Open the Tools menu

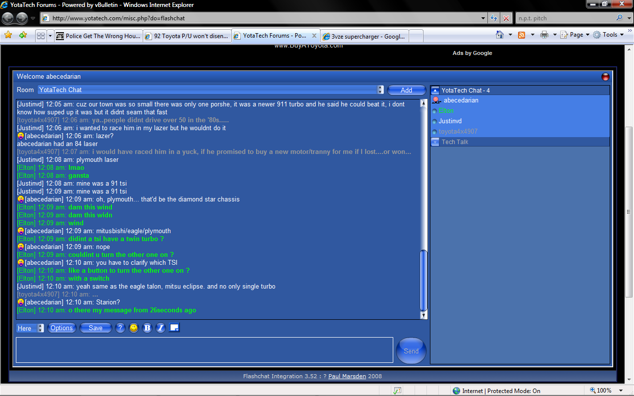(609, 35)
